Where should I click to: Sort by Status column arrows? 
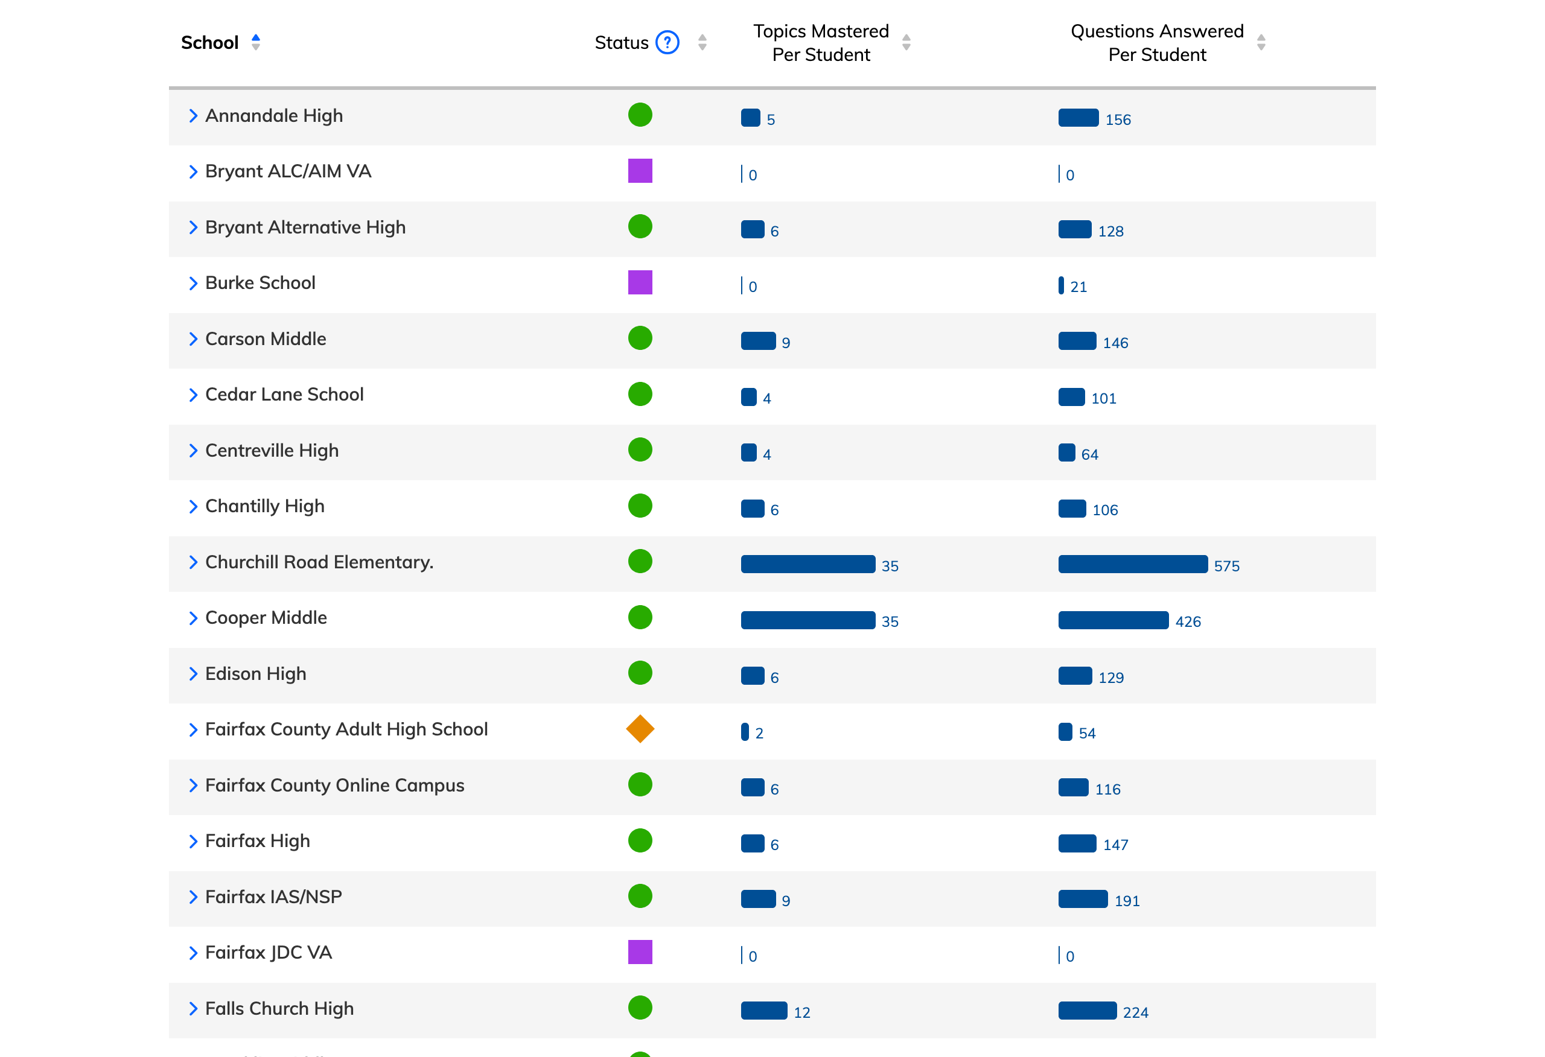pyautogui.click(x=702, y=43)
